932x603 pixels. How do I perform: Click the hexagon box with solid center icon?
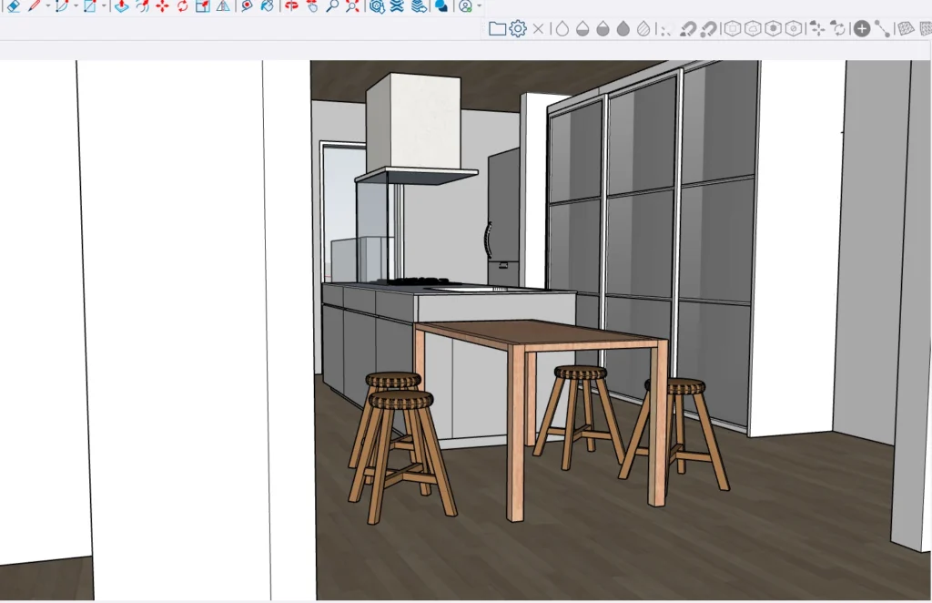pos(773,28)
